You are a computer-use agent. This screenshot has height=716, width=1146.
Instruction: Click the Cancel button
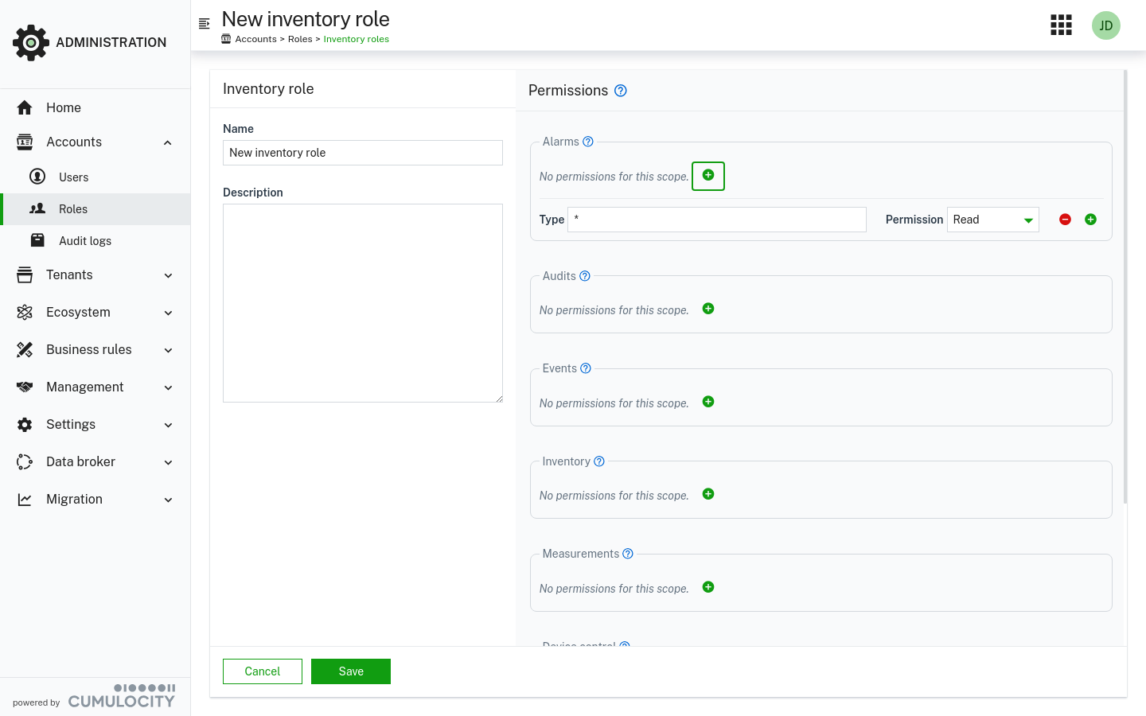(x=263, y=671)
